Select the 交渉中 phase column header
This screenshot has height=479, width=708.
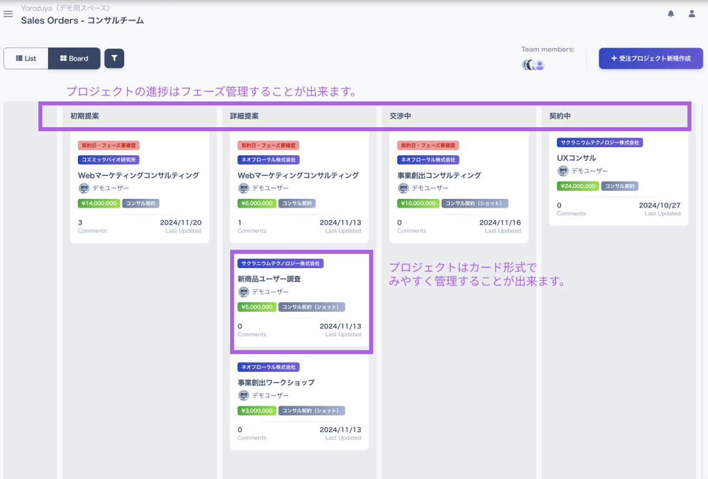pyautogui.click(x=400, y=116)
